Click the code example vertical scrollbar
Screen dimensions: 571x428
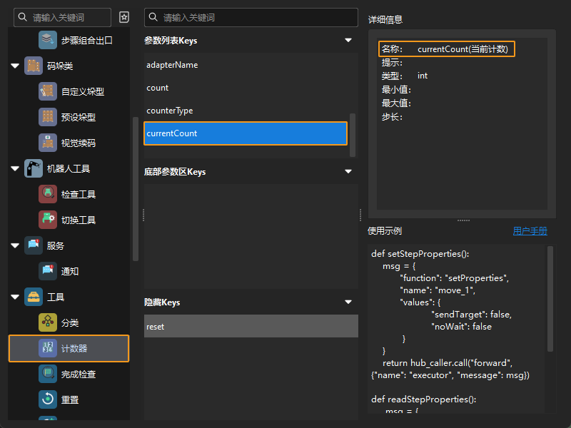coord(550,300)
